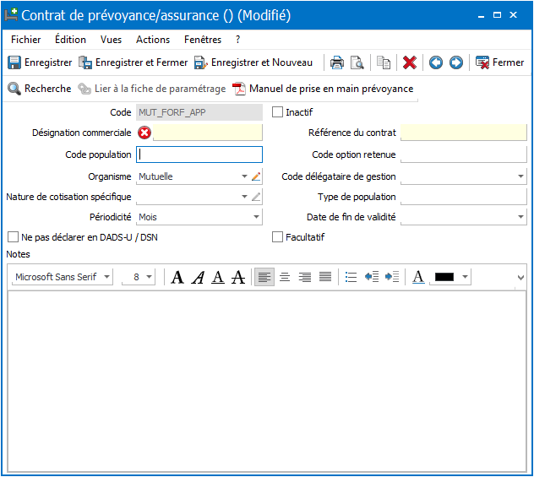Center notes text
Viewport: 534px width, 477px height.
point(285,277)
